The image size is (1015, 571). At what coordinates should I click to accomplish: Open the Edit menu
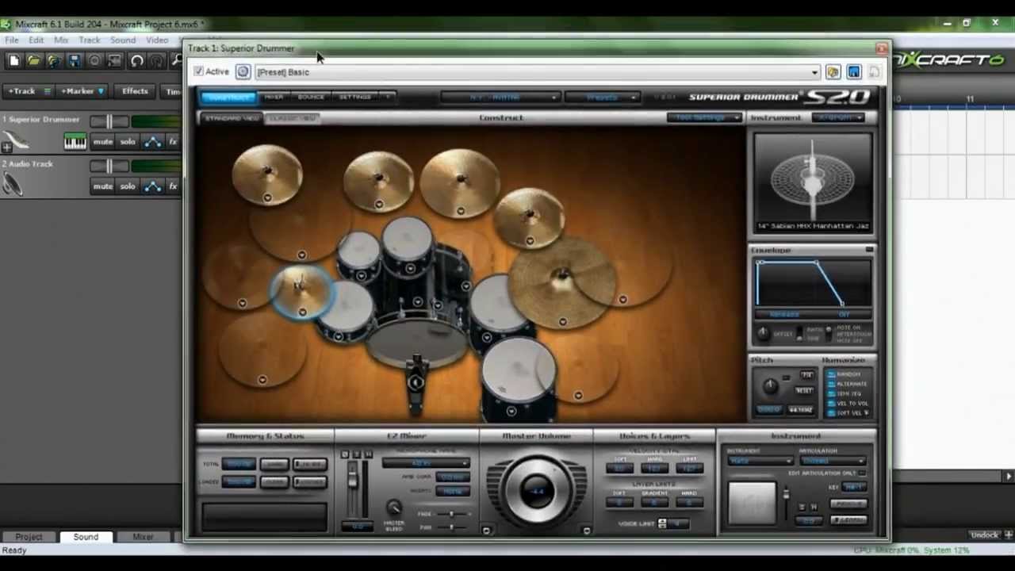click(36, 40)
